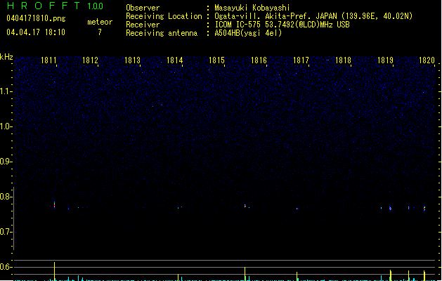Viewport: 442px width, 281px height.
Task: Click the meteor count label
Action: tap(100, 22)
